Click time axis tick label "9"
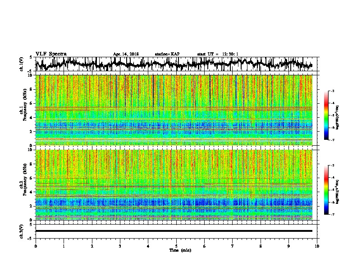The image size is (357, 276). tap(288, 246)
